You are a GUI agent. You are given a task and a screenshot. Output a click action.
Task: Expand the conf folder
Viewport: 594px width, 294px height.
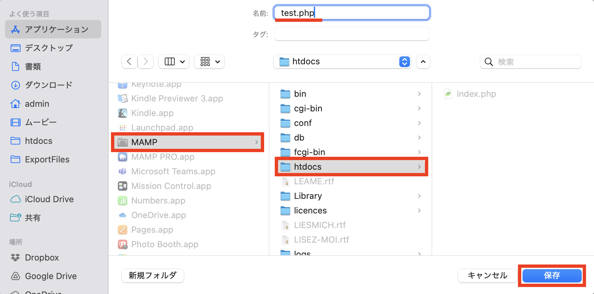pos(351,123)
